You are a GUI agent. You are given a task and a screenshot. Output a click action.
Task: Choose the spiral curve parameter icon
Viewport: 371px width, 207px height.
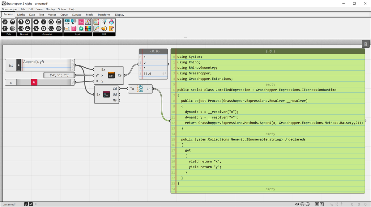[51, 28]
